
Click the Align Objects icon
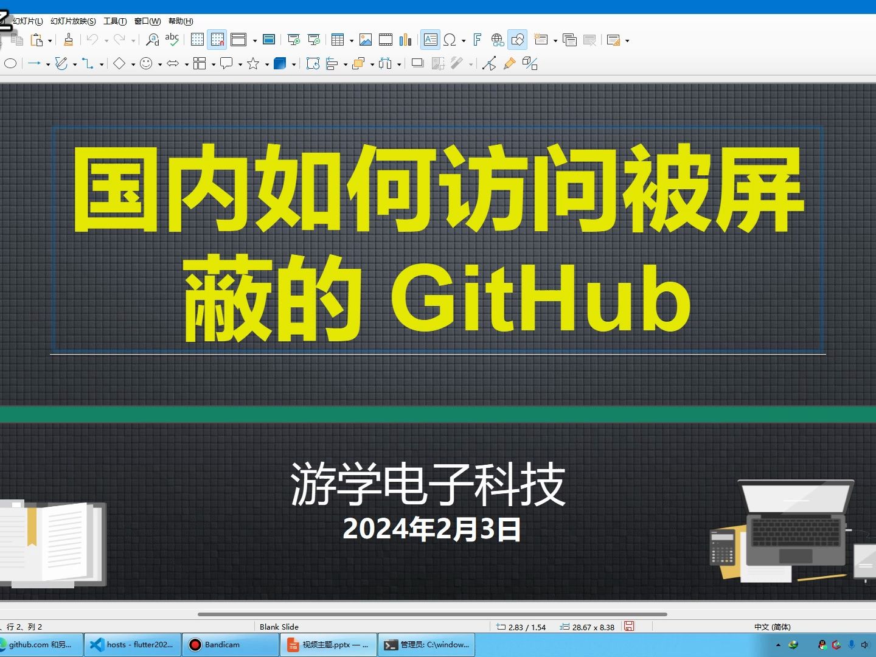click(x=332, y=63)
